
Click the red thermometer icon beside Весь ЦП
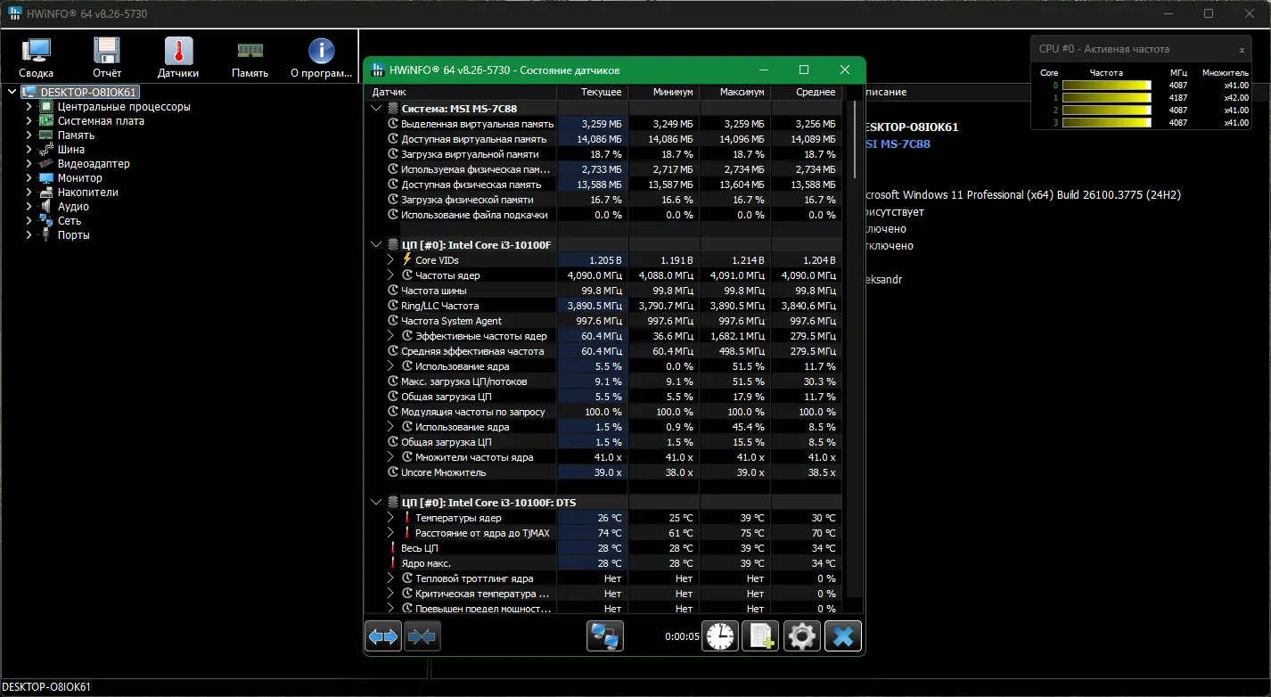[x=393, y=548]
